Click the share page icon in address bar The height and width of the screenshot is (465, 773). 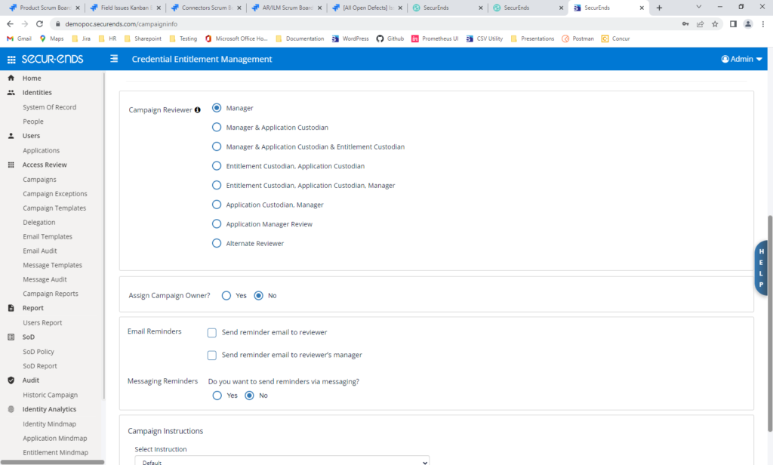[x=700, y=23]
